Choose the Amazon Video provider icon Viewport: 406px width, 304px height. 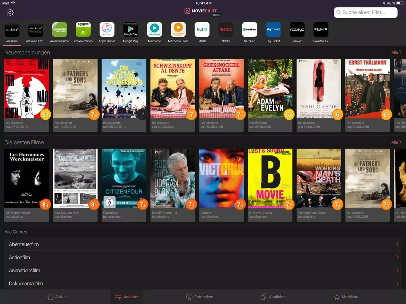(83, 30)
